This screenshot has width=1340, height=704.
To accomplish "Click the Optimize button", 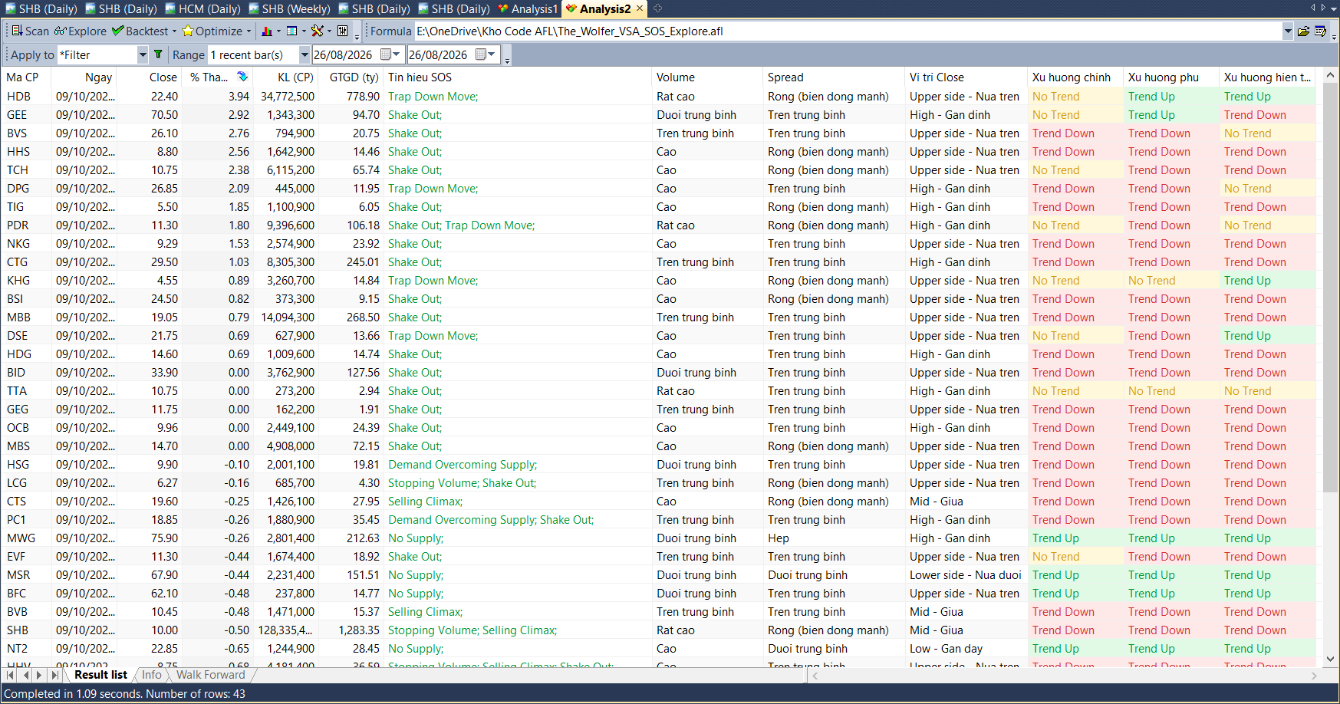I will click(212, 31).
